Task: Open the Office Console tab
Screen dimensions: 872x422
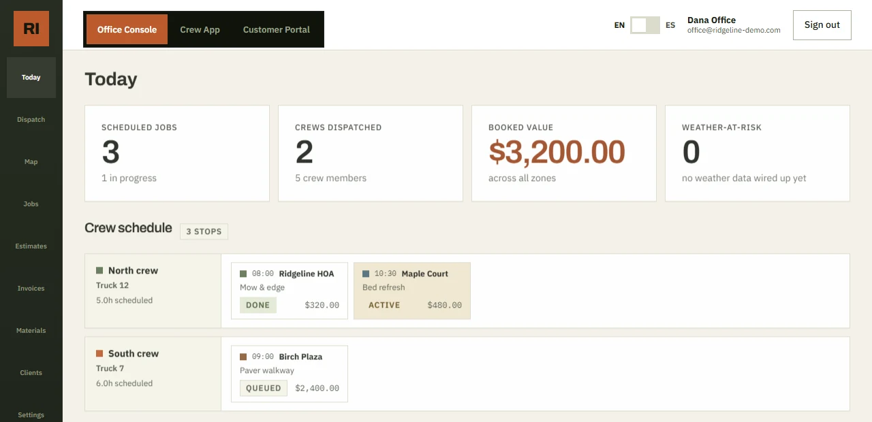Action: pyautogui.click(x=127, y=29)
